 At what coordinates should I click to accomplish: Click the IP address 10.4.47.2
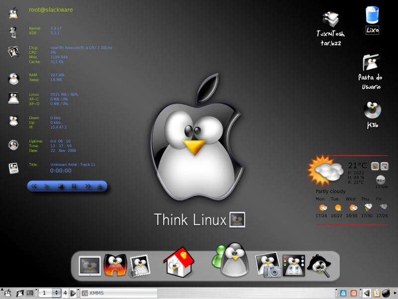tap(58, 127)
